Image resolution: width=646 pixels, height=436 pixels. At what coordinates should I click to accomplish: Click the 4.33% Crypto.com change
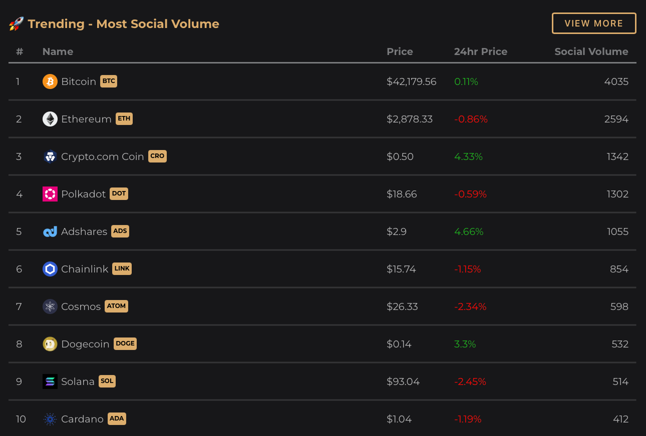pyautogui.click(x=468, y=156)
